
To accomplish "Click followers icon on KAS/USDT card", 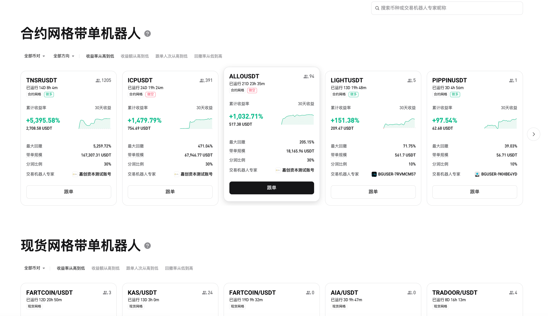I will click(204, 292).
